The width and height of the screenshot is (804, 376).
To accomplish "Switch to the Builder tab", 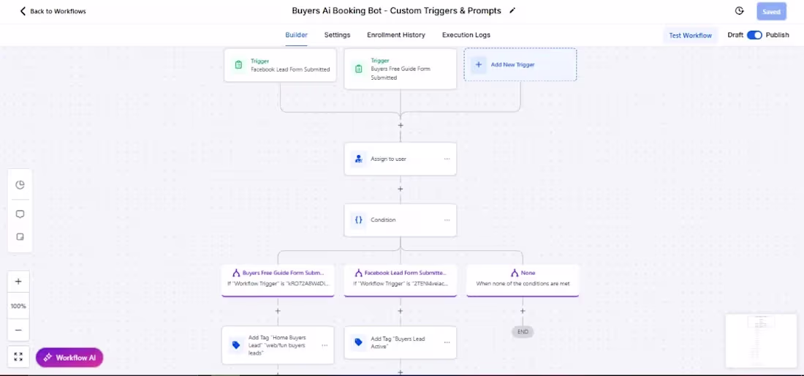I will 296,35.
